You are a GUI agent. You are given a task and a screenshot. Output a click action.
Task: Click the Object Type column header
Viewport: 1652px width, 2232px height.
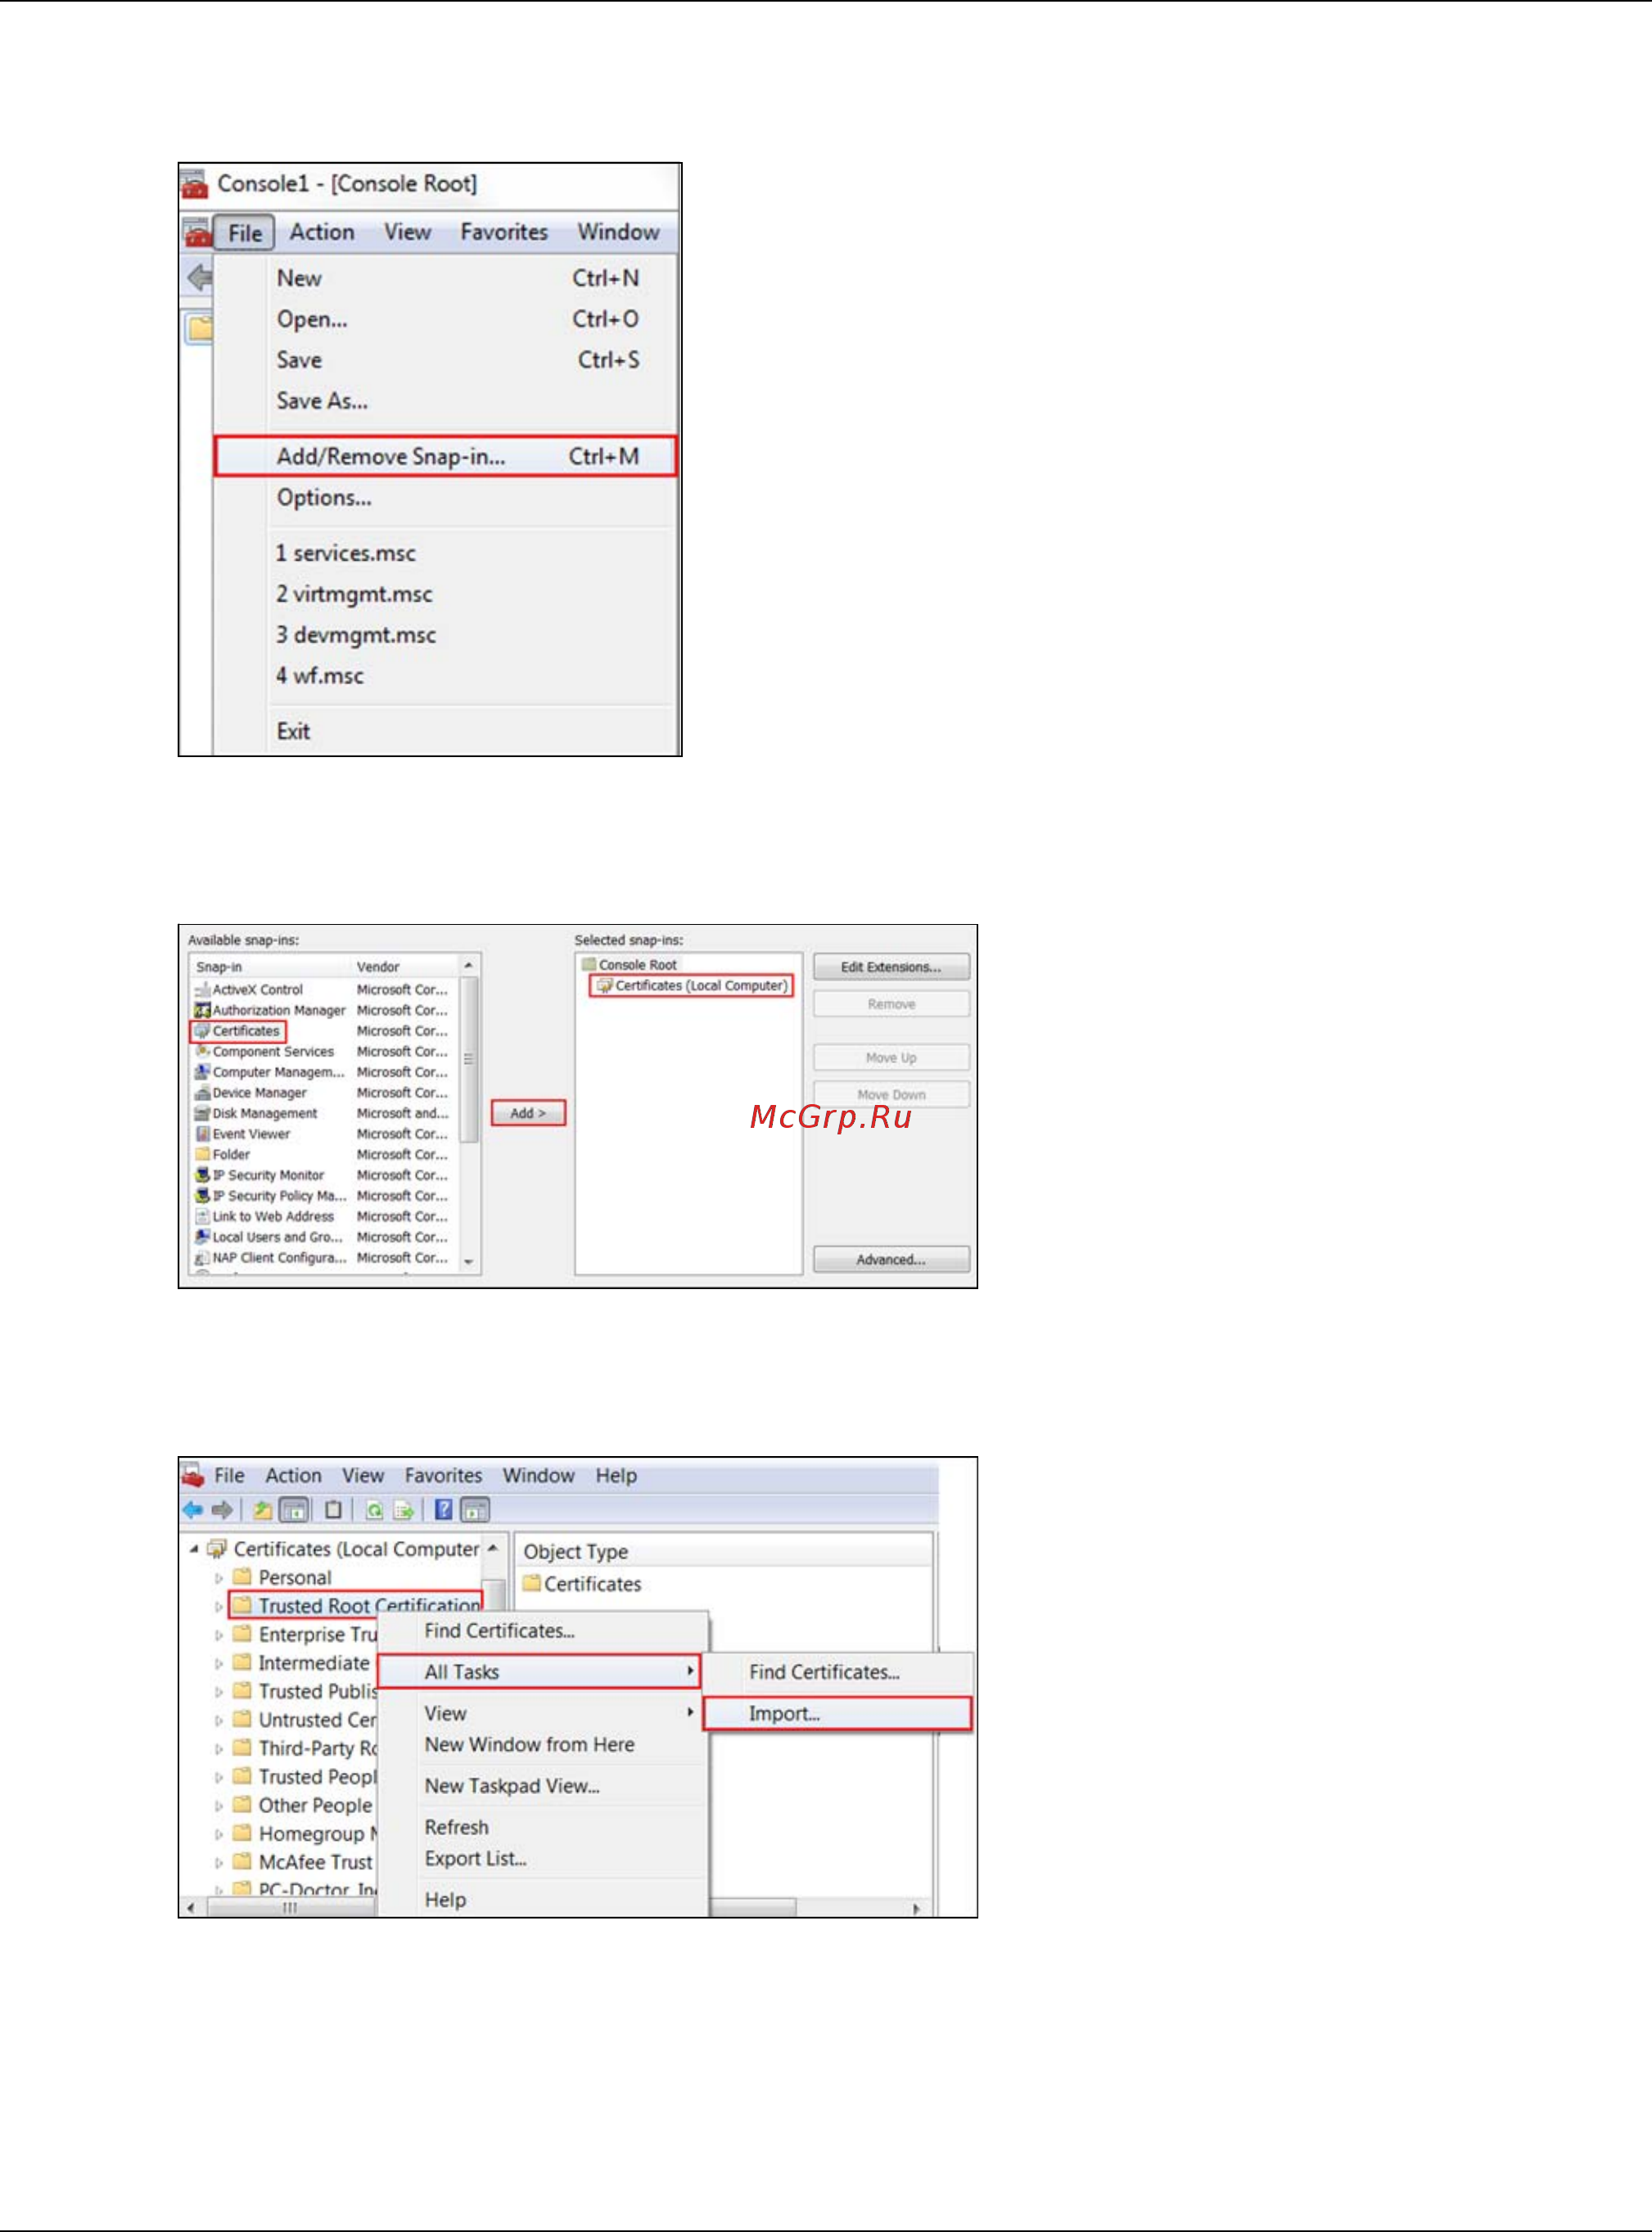coord(576,1553)
